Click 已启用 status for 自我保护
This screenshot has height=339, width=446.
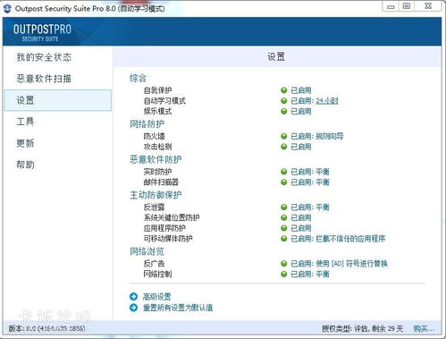tap(301, 90)
